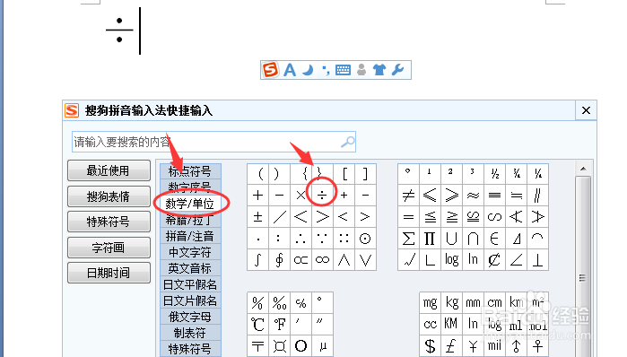Insert the contour integral symbol ∮

(x=279, y=260)
